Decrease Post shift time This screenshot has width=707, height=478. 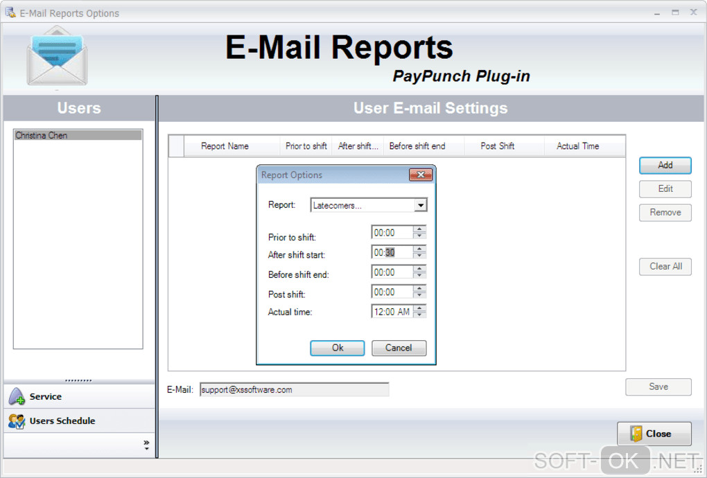(x=419, y=294)
